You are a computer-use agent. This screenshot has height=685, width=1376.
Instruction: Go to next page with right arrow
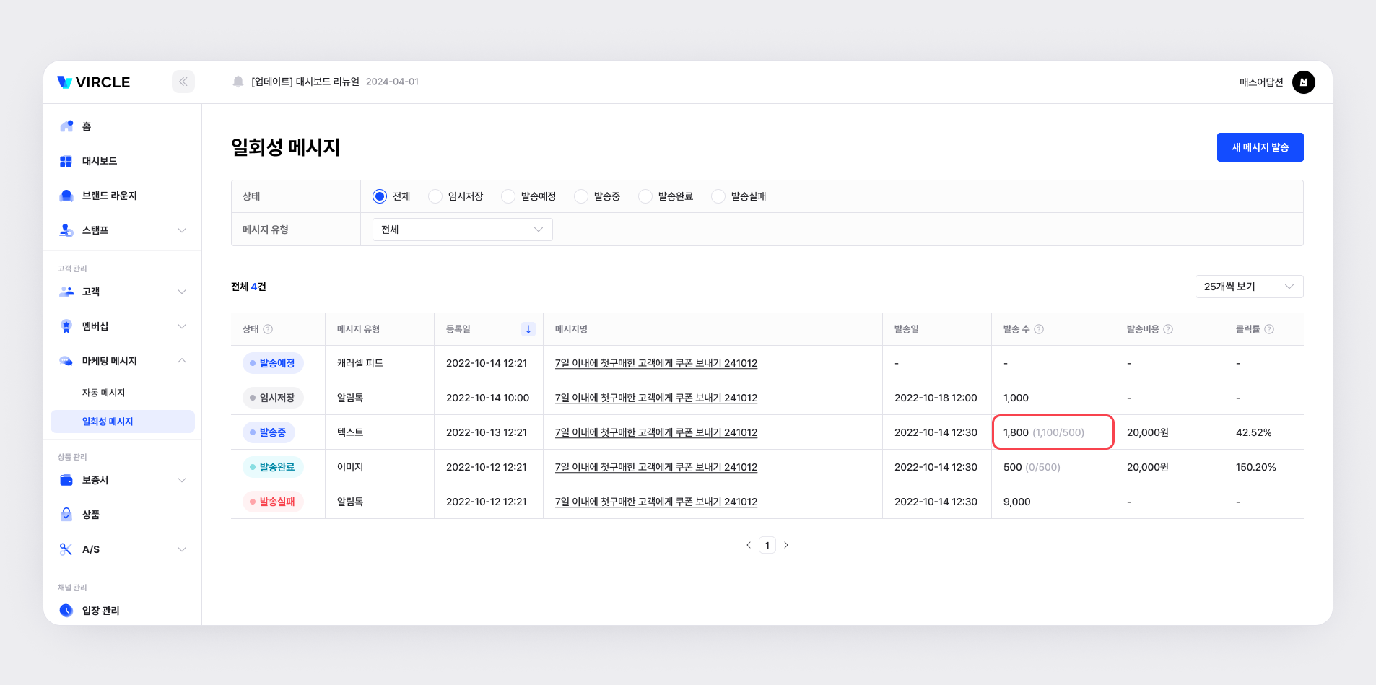(x=786, y=545)
